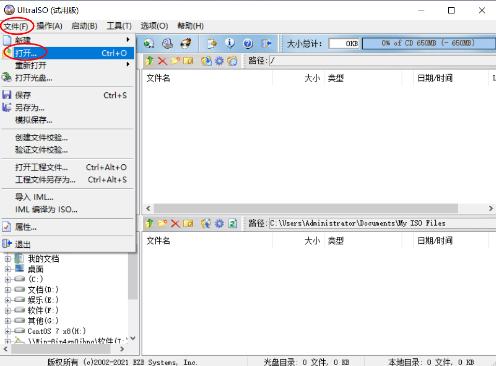The image size is (496, 366).
Task: Expand the 新建 submenu
Action: click(68, 40)
